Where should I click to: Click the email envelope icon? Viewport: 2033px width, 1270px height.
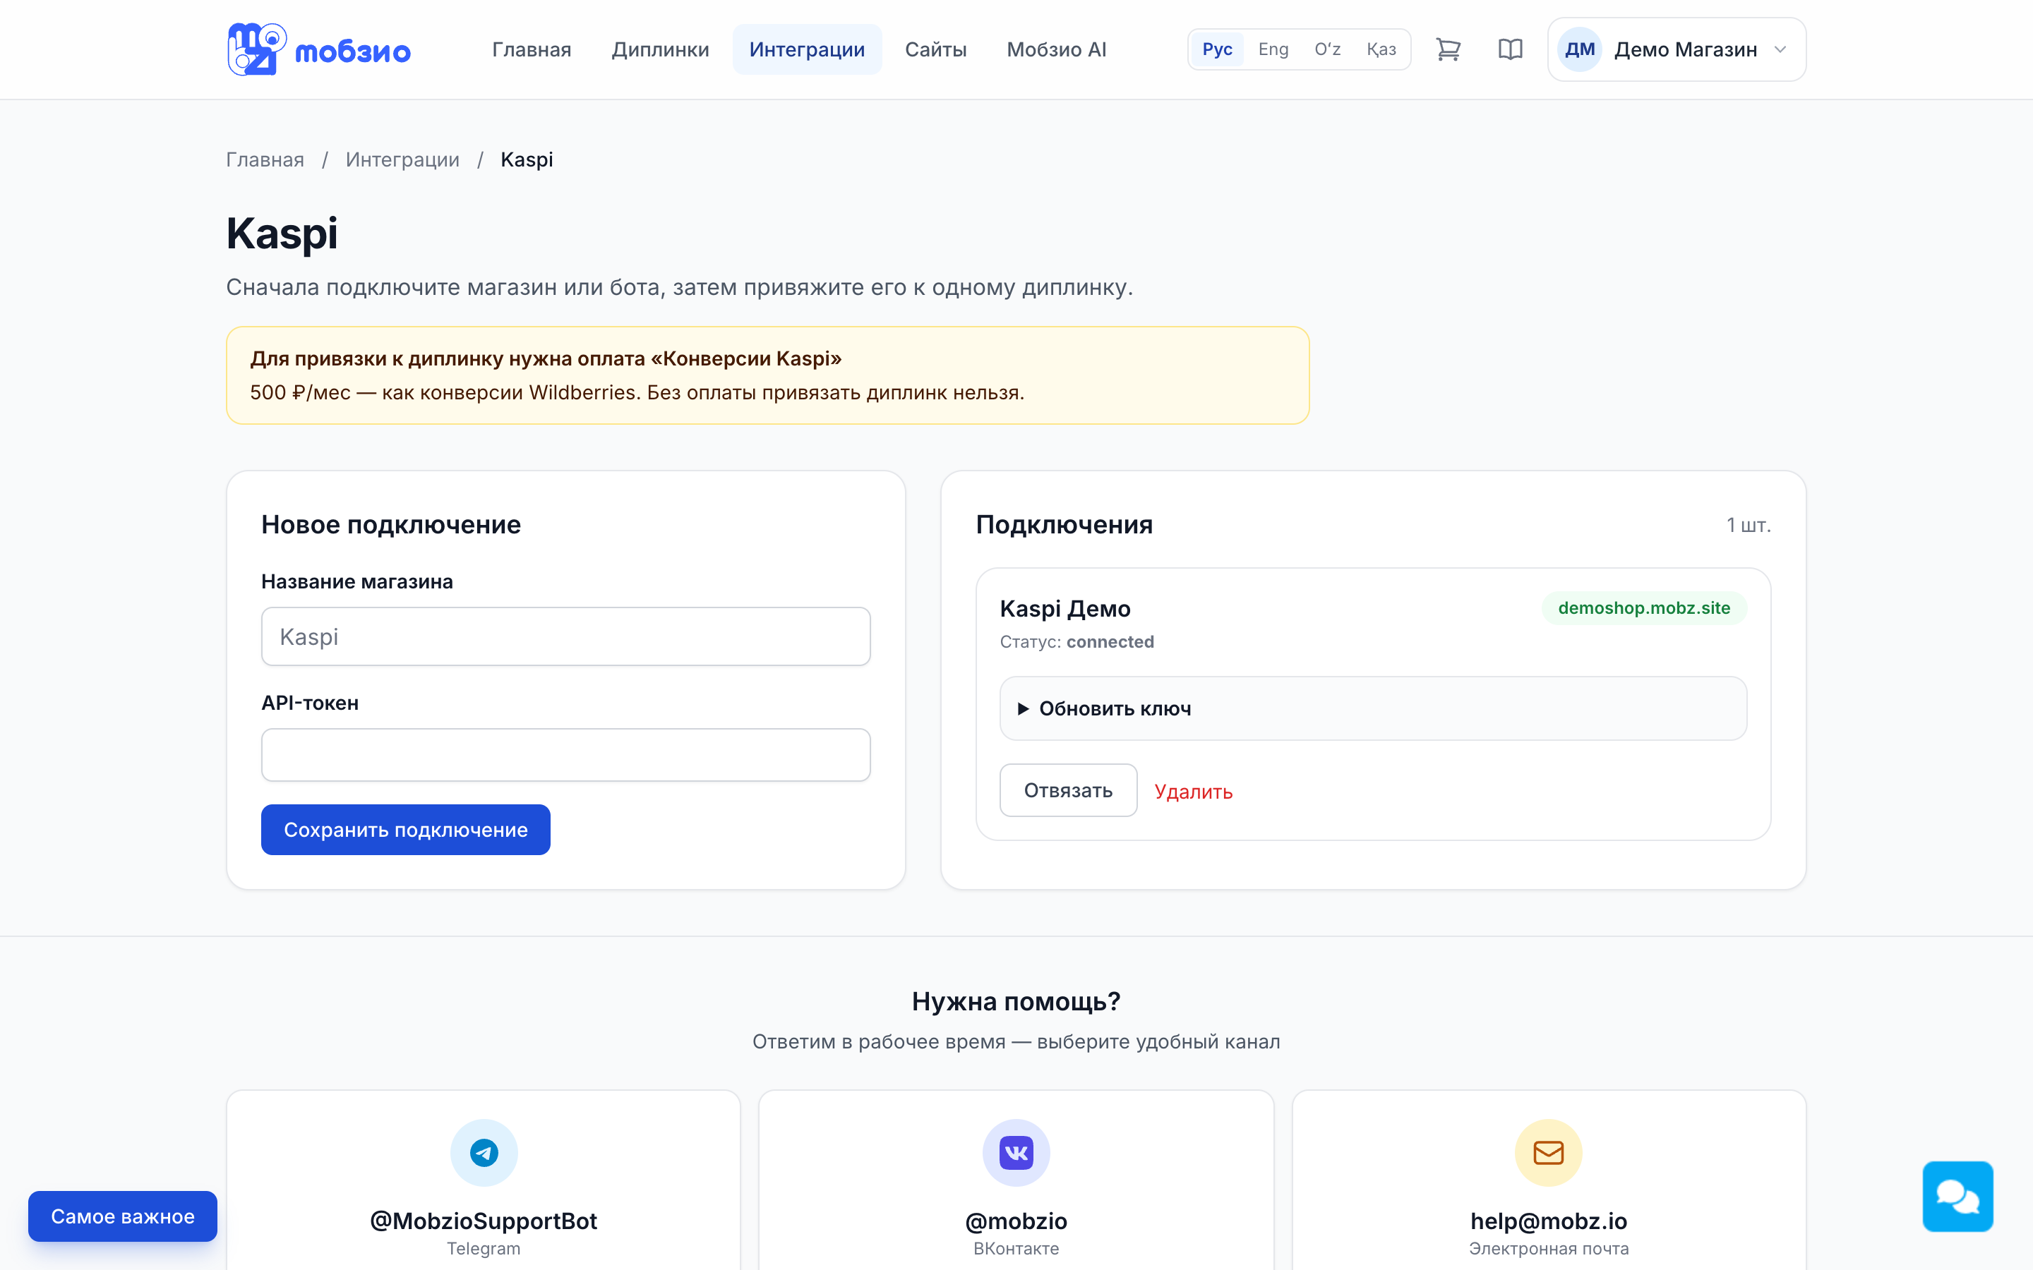pos(1548,1152)
